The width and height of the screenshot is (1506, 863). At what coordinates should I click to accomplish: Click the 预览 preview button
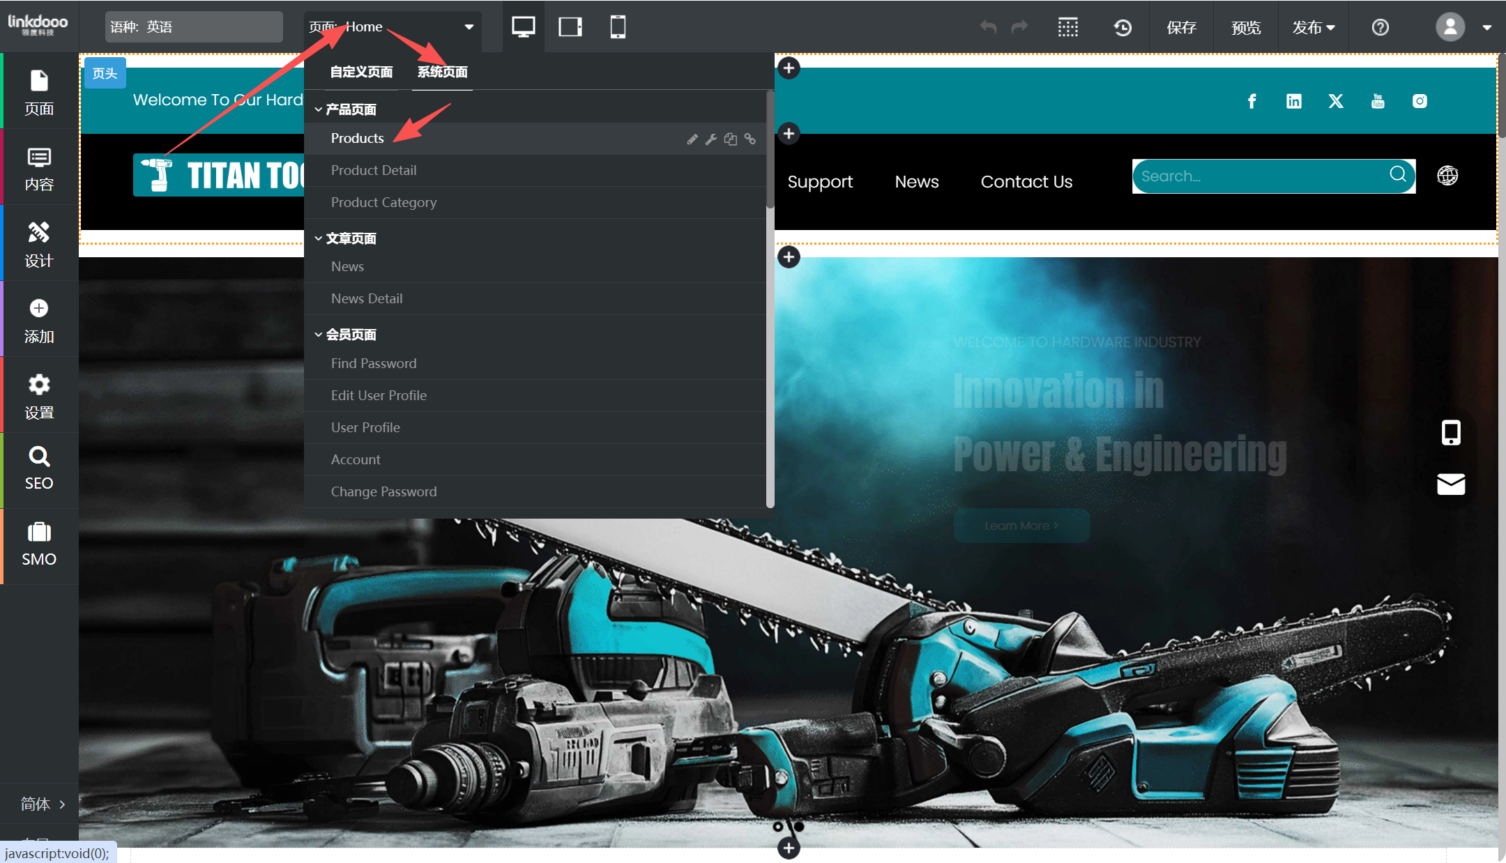tap(1245, 27)
